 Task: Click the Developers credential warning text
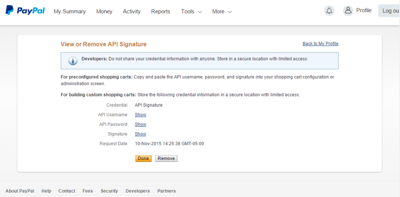coord(195,59)
